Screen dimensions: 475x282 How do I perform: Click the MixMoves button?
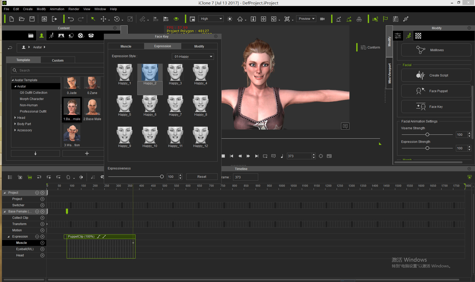[436, 50]
